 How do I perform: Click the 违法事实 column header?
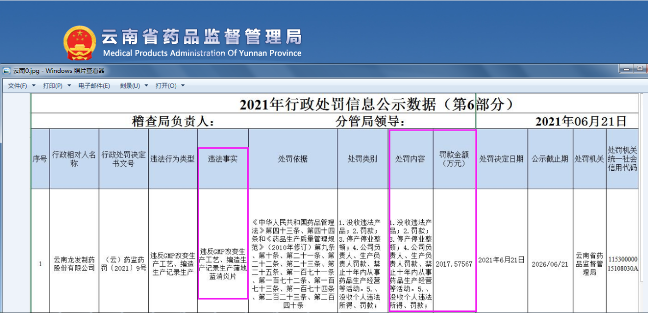click(223, 159)
